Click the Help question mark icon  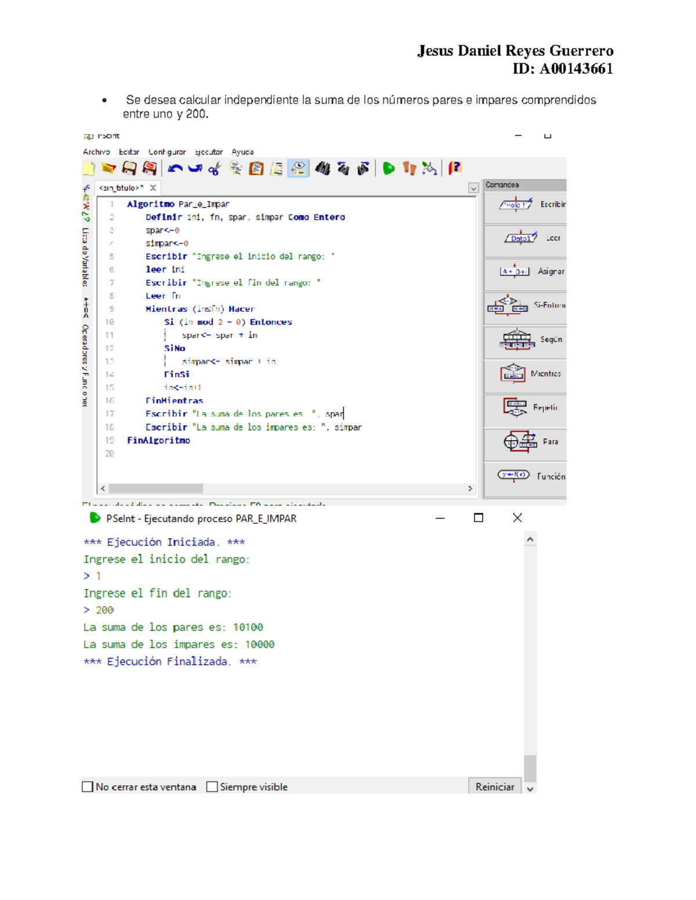455,168
